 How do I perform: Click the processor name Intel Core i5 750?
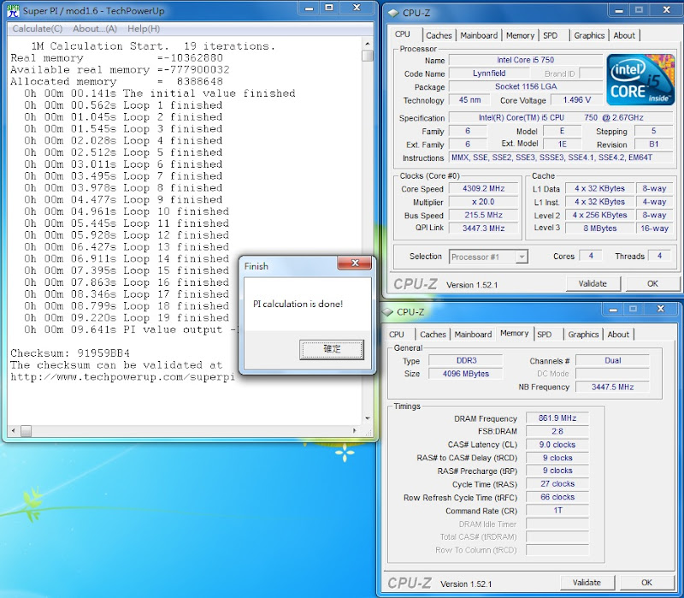coord(526,60)
